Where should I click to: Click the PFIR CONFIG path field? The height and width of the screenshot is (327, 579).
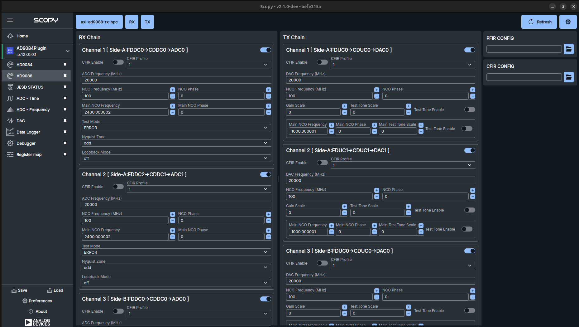click(x=524, y=49)
